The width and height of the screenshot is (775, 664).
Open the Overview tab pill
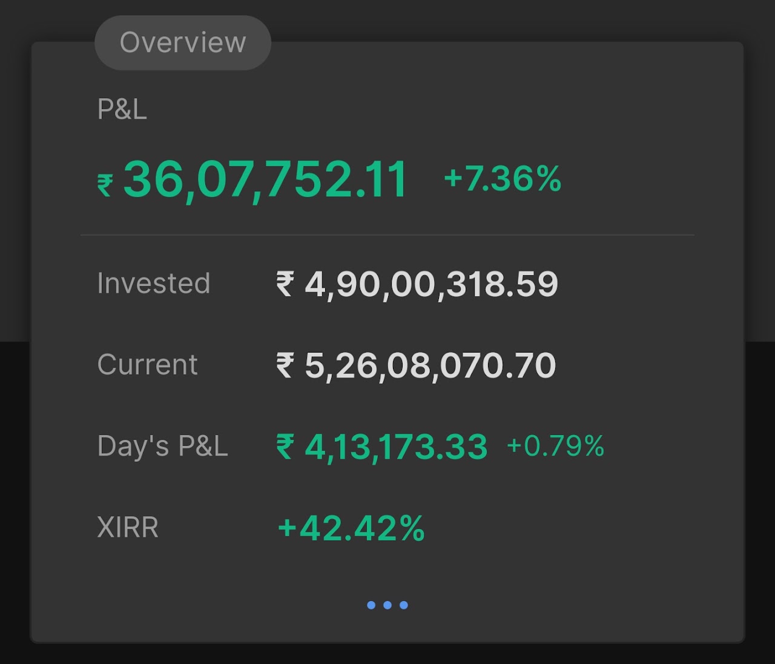tap(183, 42)
